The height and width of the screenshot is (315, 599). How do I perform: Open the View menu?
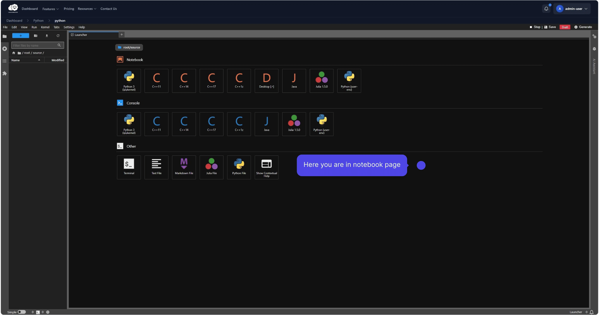(24, 27)
